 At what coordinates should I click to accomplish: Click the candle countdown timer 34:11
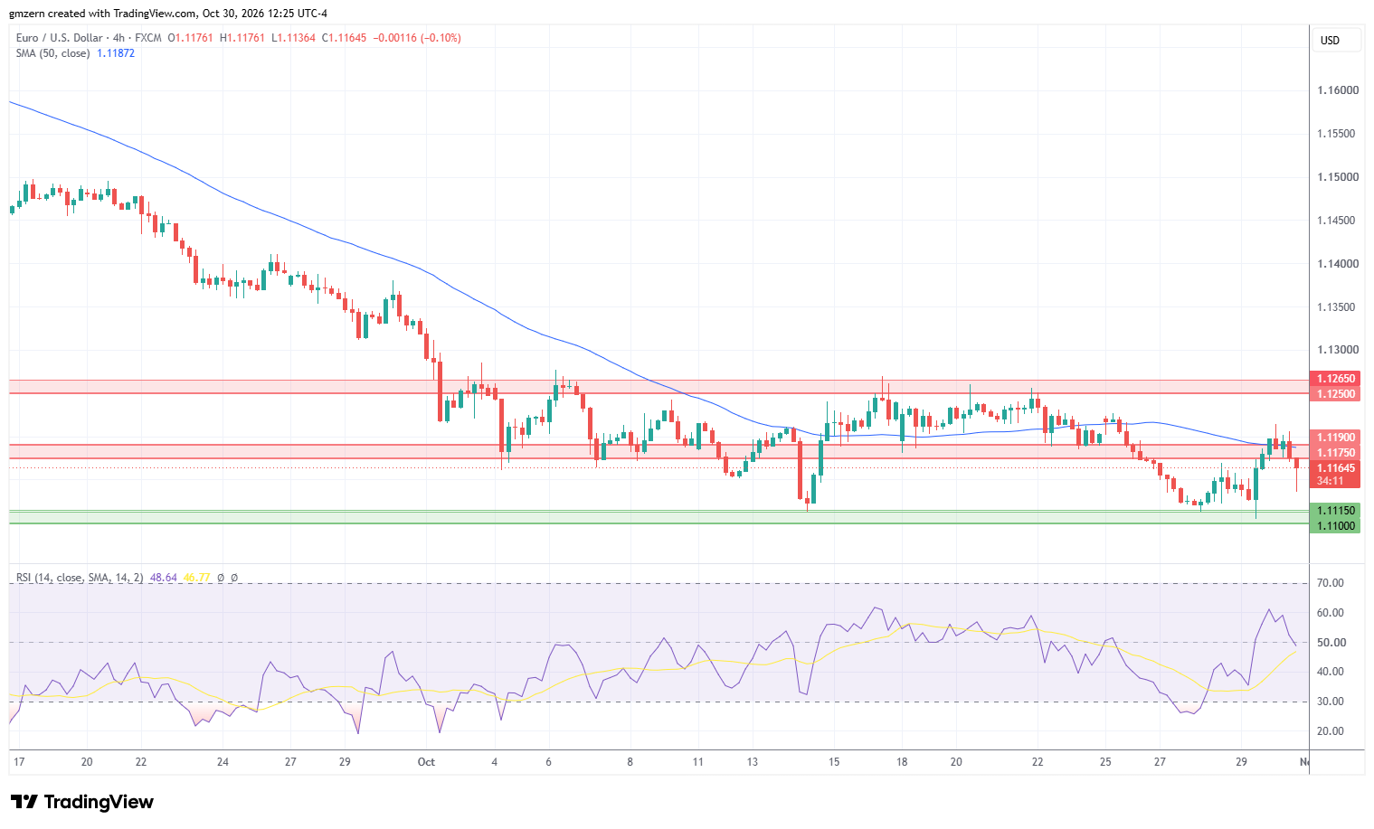click(x=1330, y=481)
